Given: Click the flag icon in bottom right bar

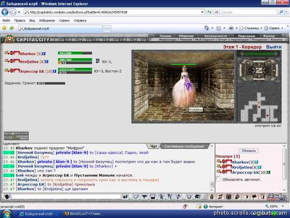Looking at the screenshot, I should pos(254,197).
